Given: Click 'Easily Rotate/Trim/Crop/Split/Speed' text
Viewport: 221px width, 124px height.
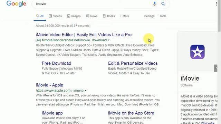Looking at the screenshot, I should tap(132, 69).
